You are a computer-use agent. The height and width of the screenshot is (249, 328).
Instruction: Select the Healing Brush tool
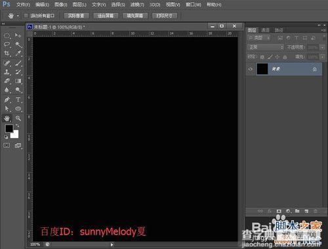[x=7, y=64]
